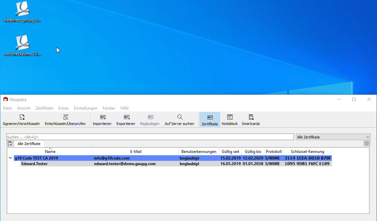The image size is (377, 221).
Task: Focus the Suchen search field
Action: (150, 137)
